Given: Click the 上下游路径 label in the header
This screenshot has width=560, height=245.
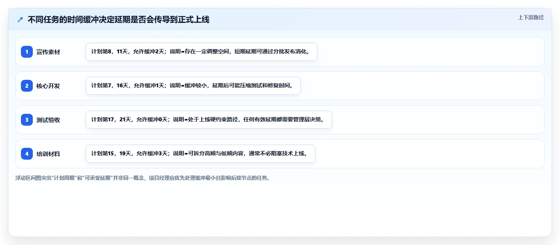Looking at the screenshot, I should (531, 17).
